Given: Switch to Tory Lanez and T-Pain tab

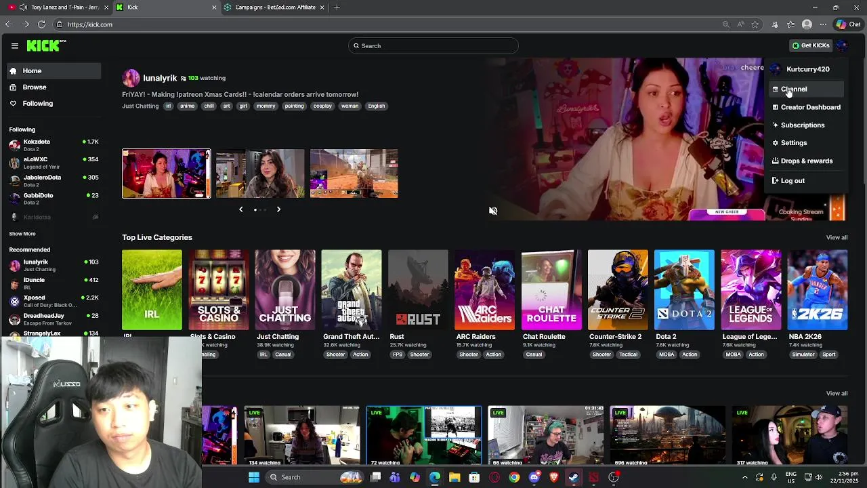Looking at the screenshot, I should [58, 7].
